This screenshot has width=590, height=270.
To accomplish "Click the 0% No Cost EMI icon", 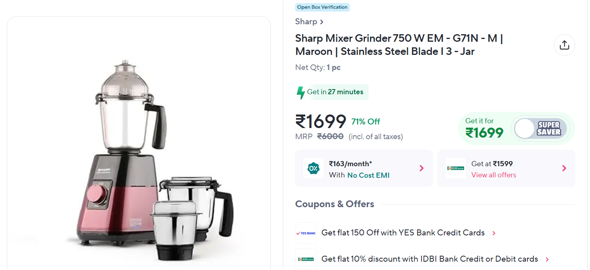I will click(314, 168).
